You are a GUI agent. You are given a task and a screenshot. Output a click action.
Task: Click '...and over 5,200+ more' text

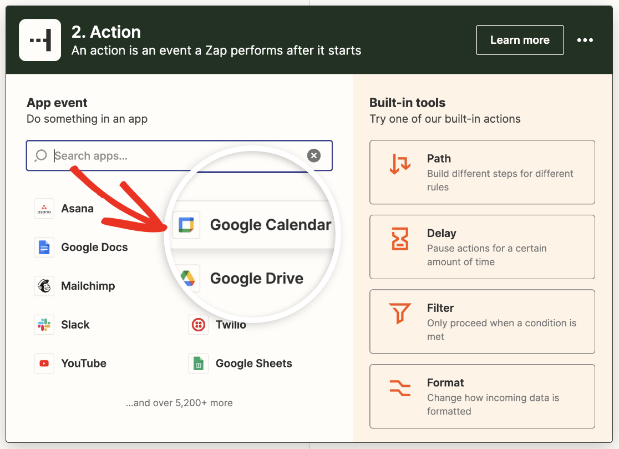coord(179,403)
